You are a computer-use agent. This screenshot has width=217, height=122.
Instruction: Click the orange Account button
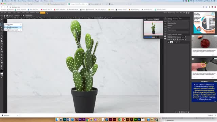point(43,13)
